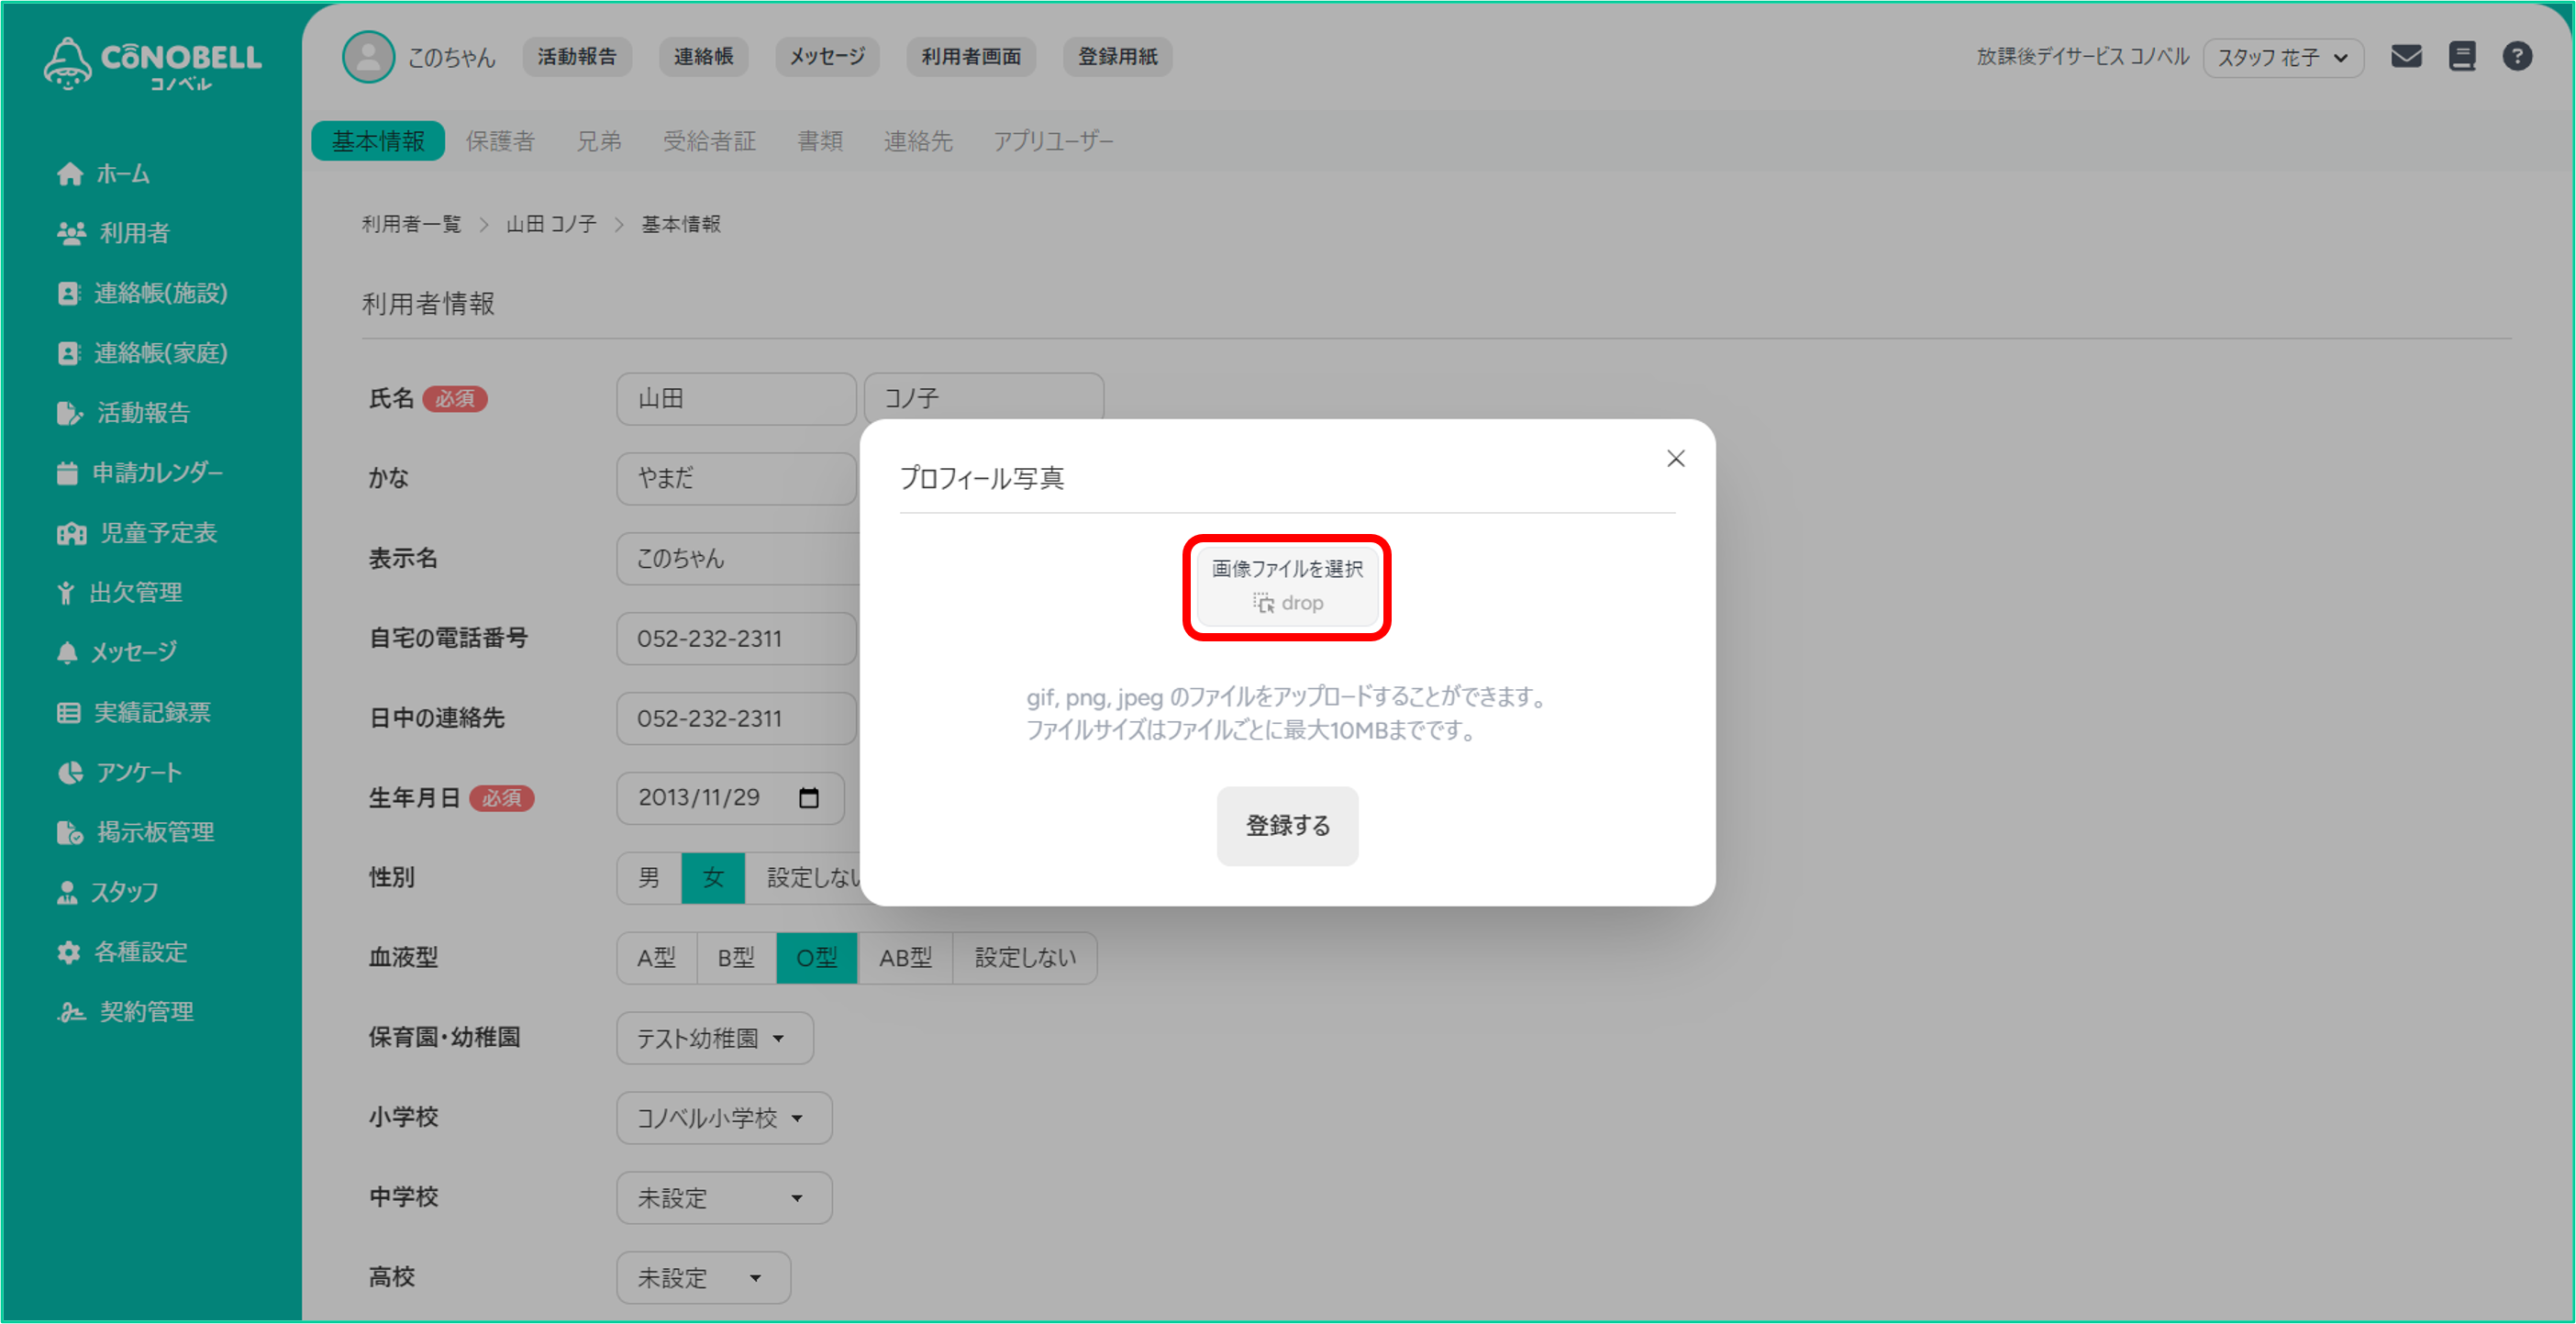
Task: Click the 登録用紙 button
Action: [1117, 57]
